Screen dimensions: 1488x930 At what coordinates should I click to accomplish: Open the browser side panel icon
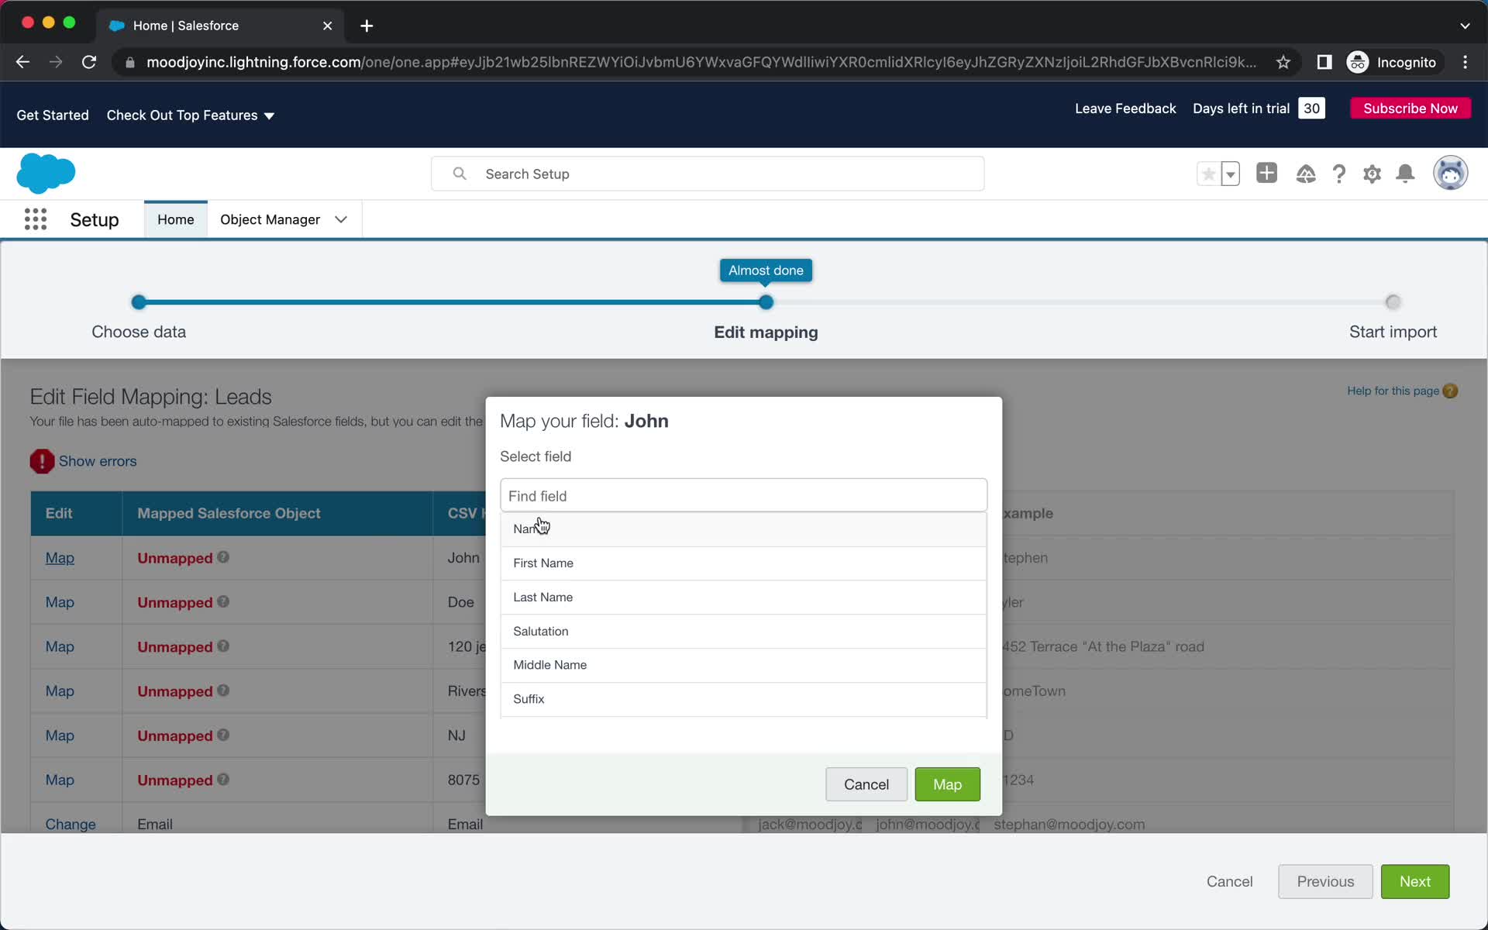(1324, 62)
